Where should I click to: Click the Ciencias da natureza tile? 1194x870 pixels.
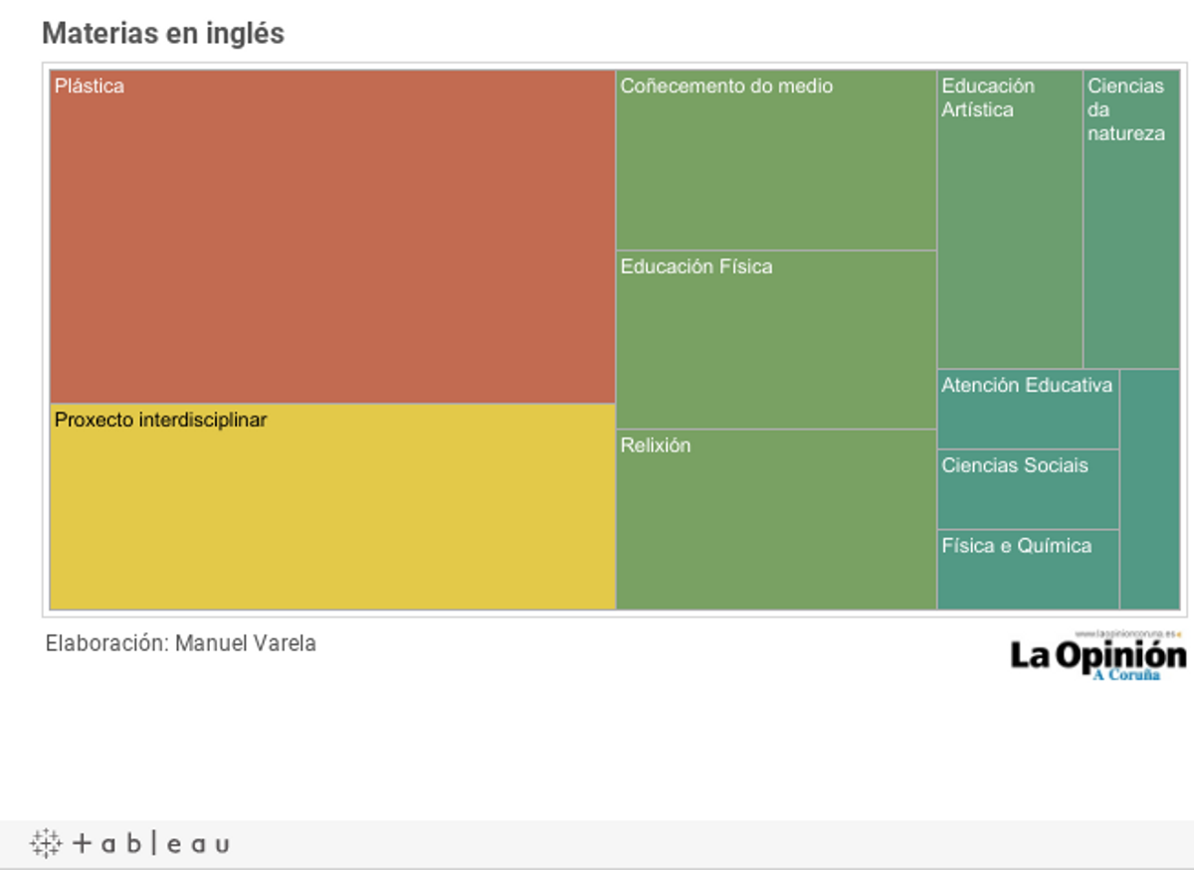(x=1131, y=219)
